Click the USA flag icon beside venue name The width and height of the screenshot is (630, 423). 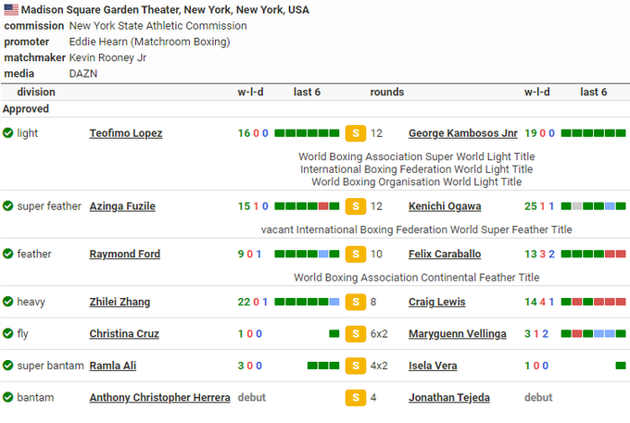point(10,10)
